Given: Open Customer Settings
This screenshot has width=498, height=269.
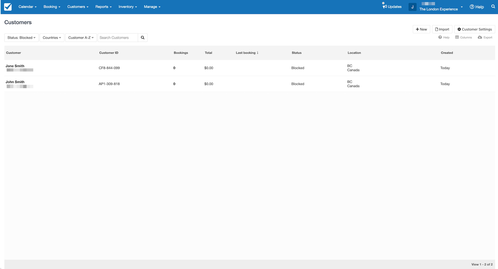Looking at the screenshot, I should [475, 29].
